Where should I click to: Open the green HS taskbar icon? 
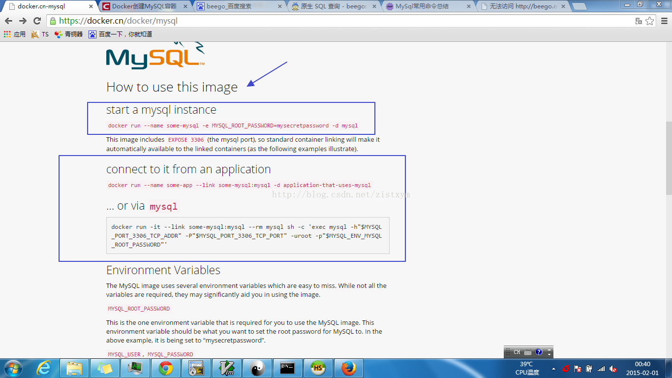318,368
